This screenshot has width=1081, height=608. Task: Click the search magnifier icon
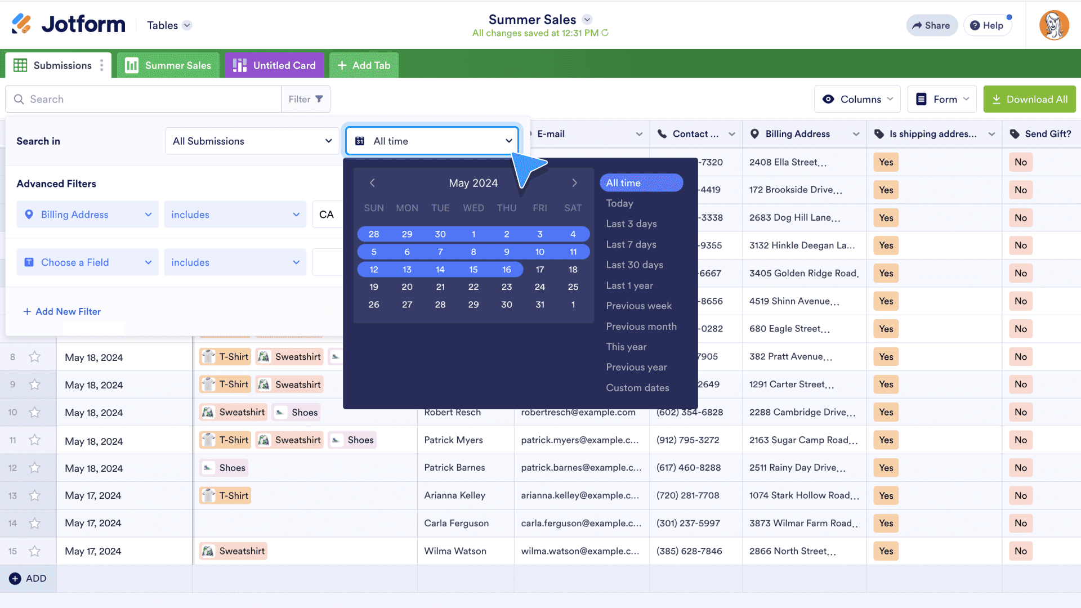[x=19, y=99]
